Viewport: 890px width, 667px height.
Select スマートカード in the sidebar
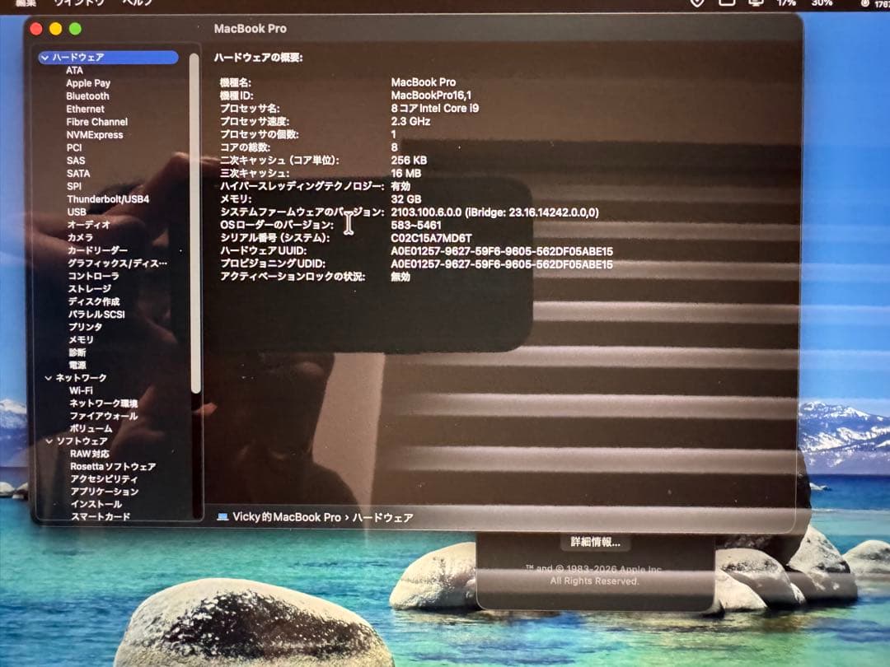coord(101,516)
